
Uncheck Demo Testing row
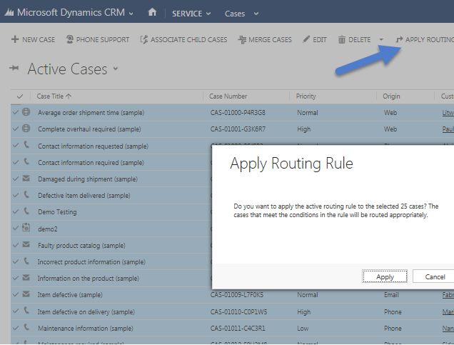16,211
